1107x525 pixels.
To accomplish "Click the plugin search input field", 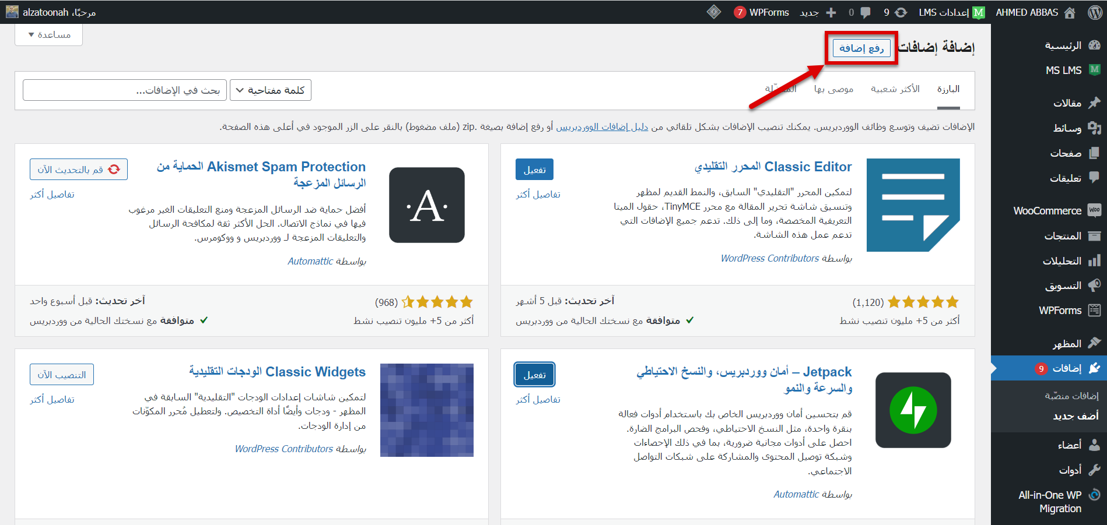I will point(124,90).
